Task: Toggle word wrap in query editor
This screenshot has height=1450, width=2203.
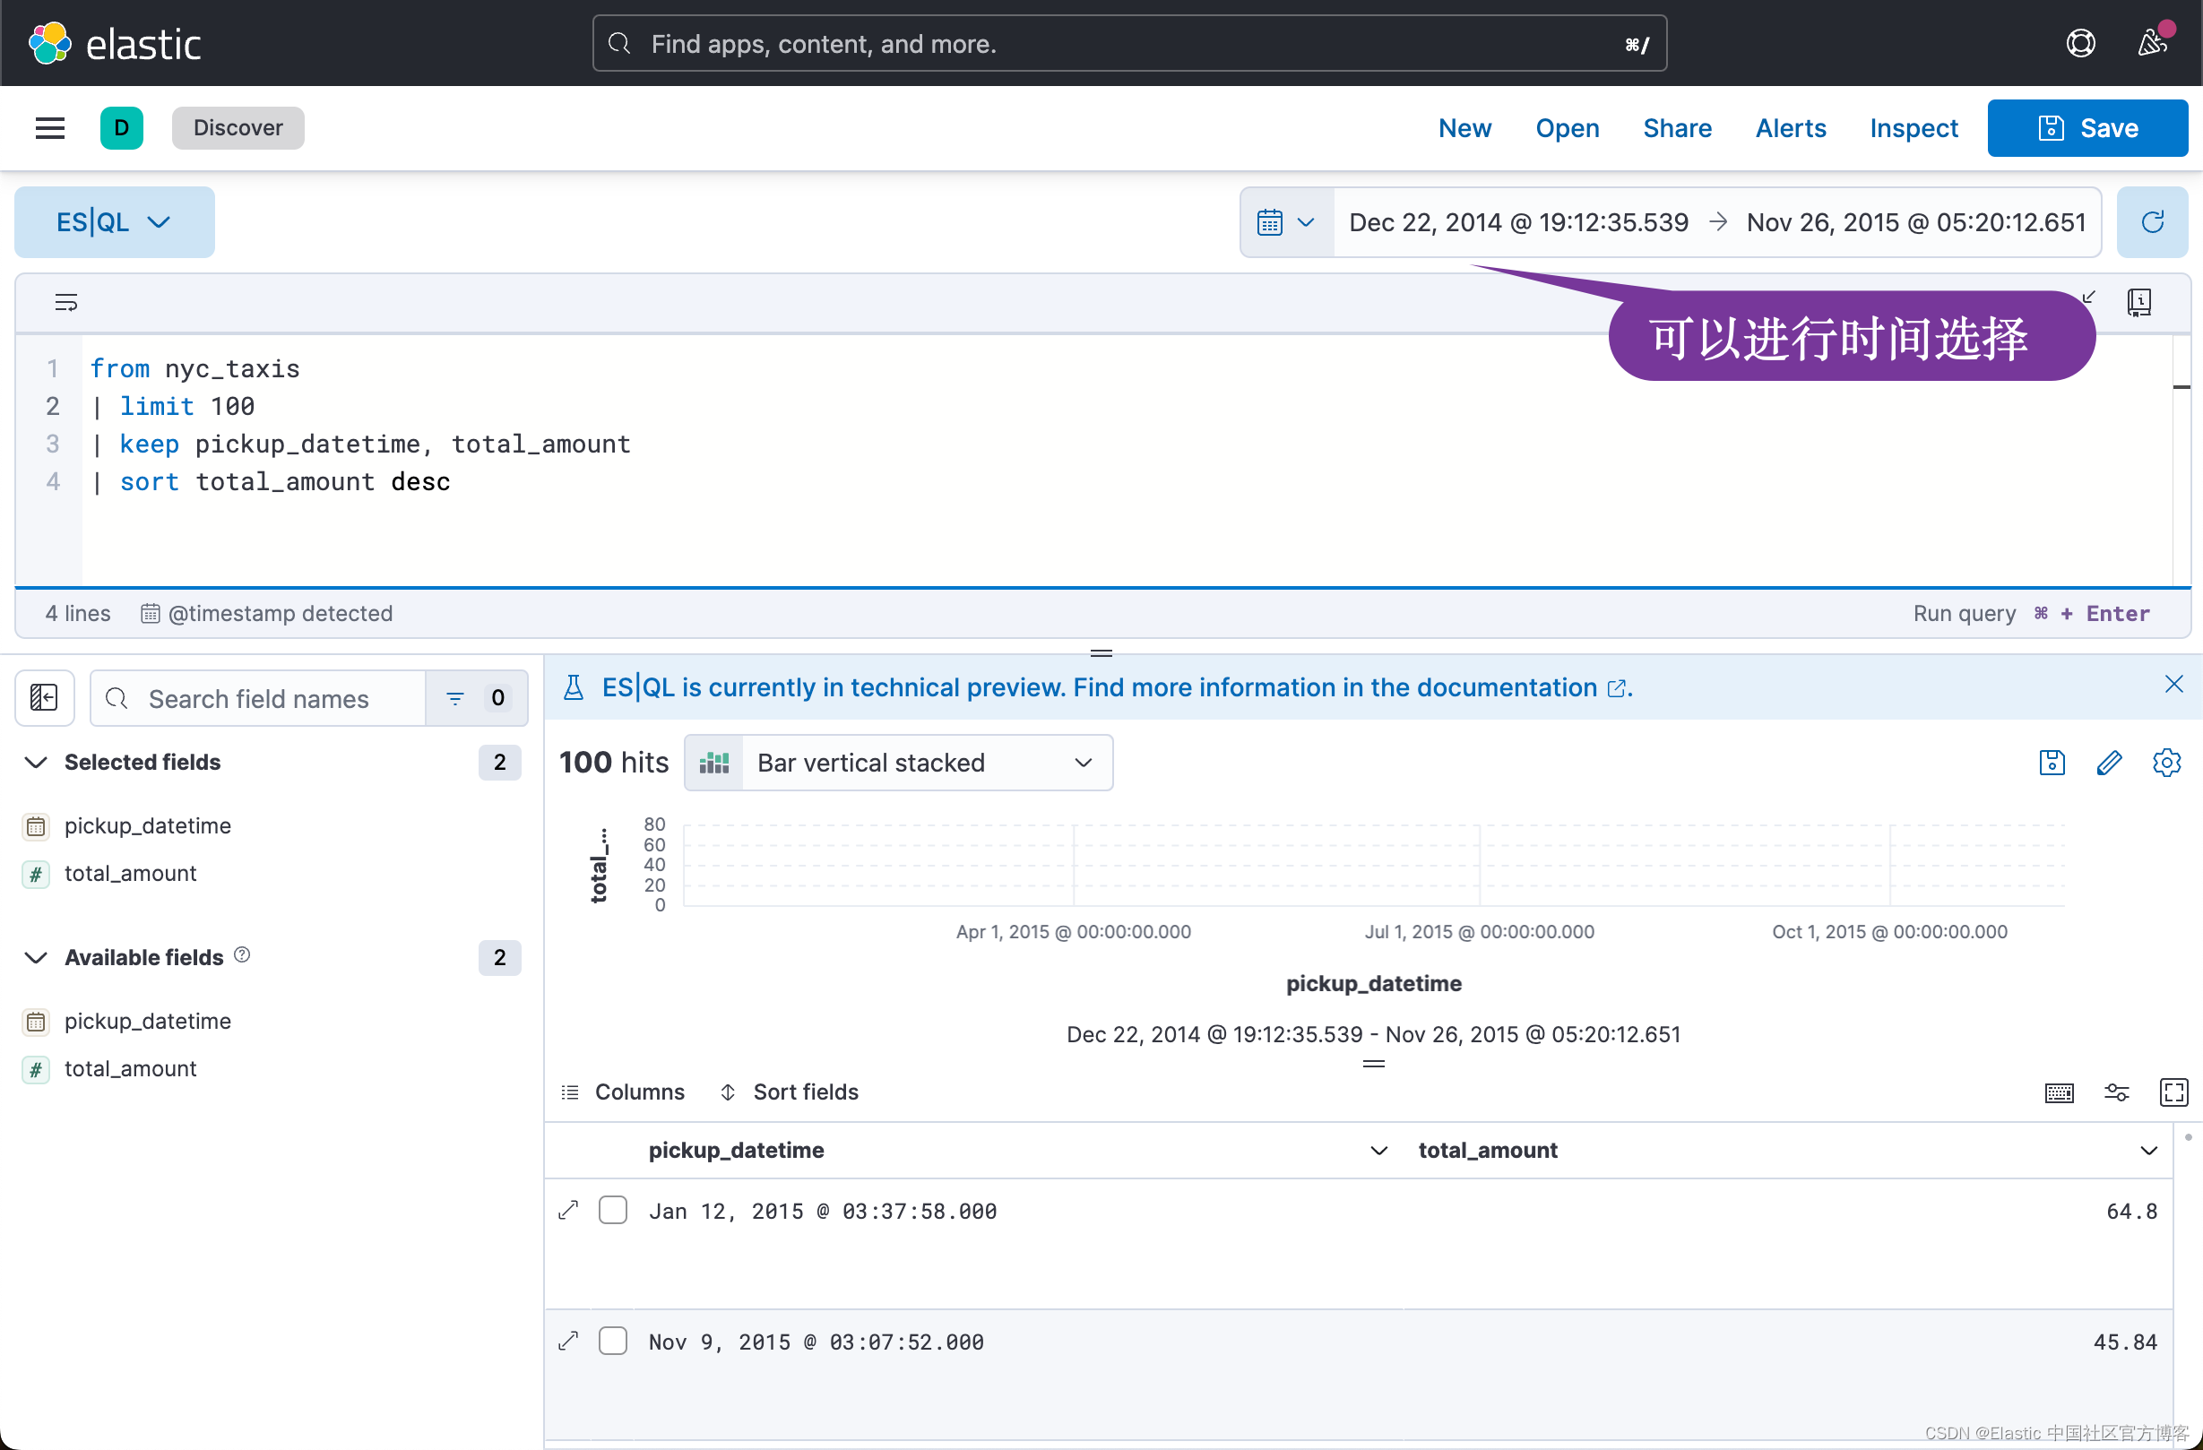Action: (x=65, y=302)
